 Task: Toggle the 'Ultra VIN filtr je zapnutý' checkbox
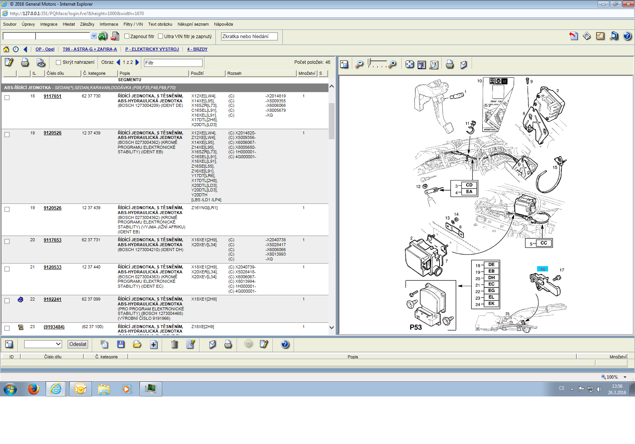[161, 36]
